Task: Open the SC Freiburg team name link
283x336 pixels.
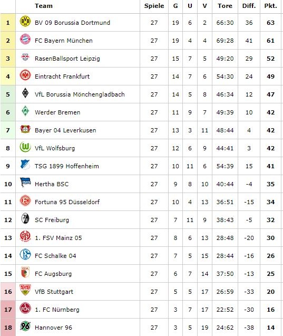Action: [x=52, y=220]
